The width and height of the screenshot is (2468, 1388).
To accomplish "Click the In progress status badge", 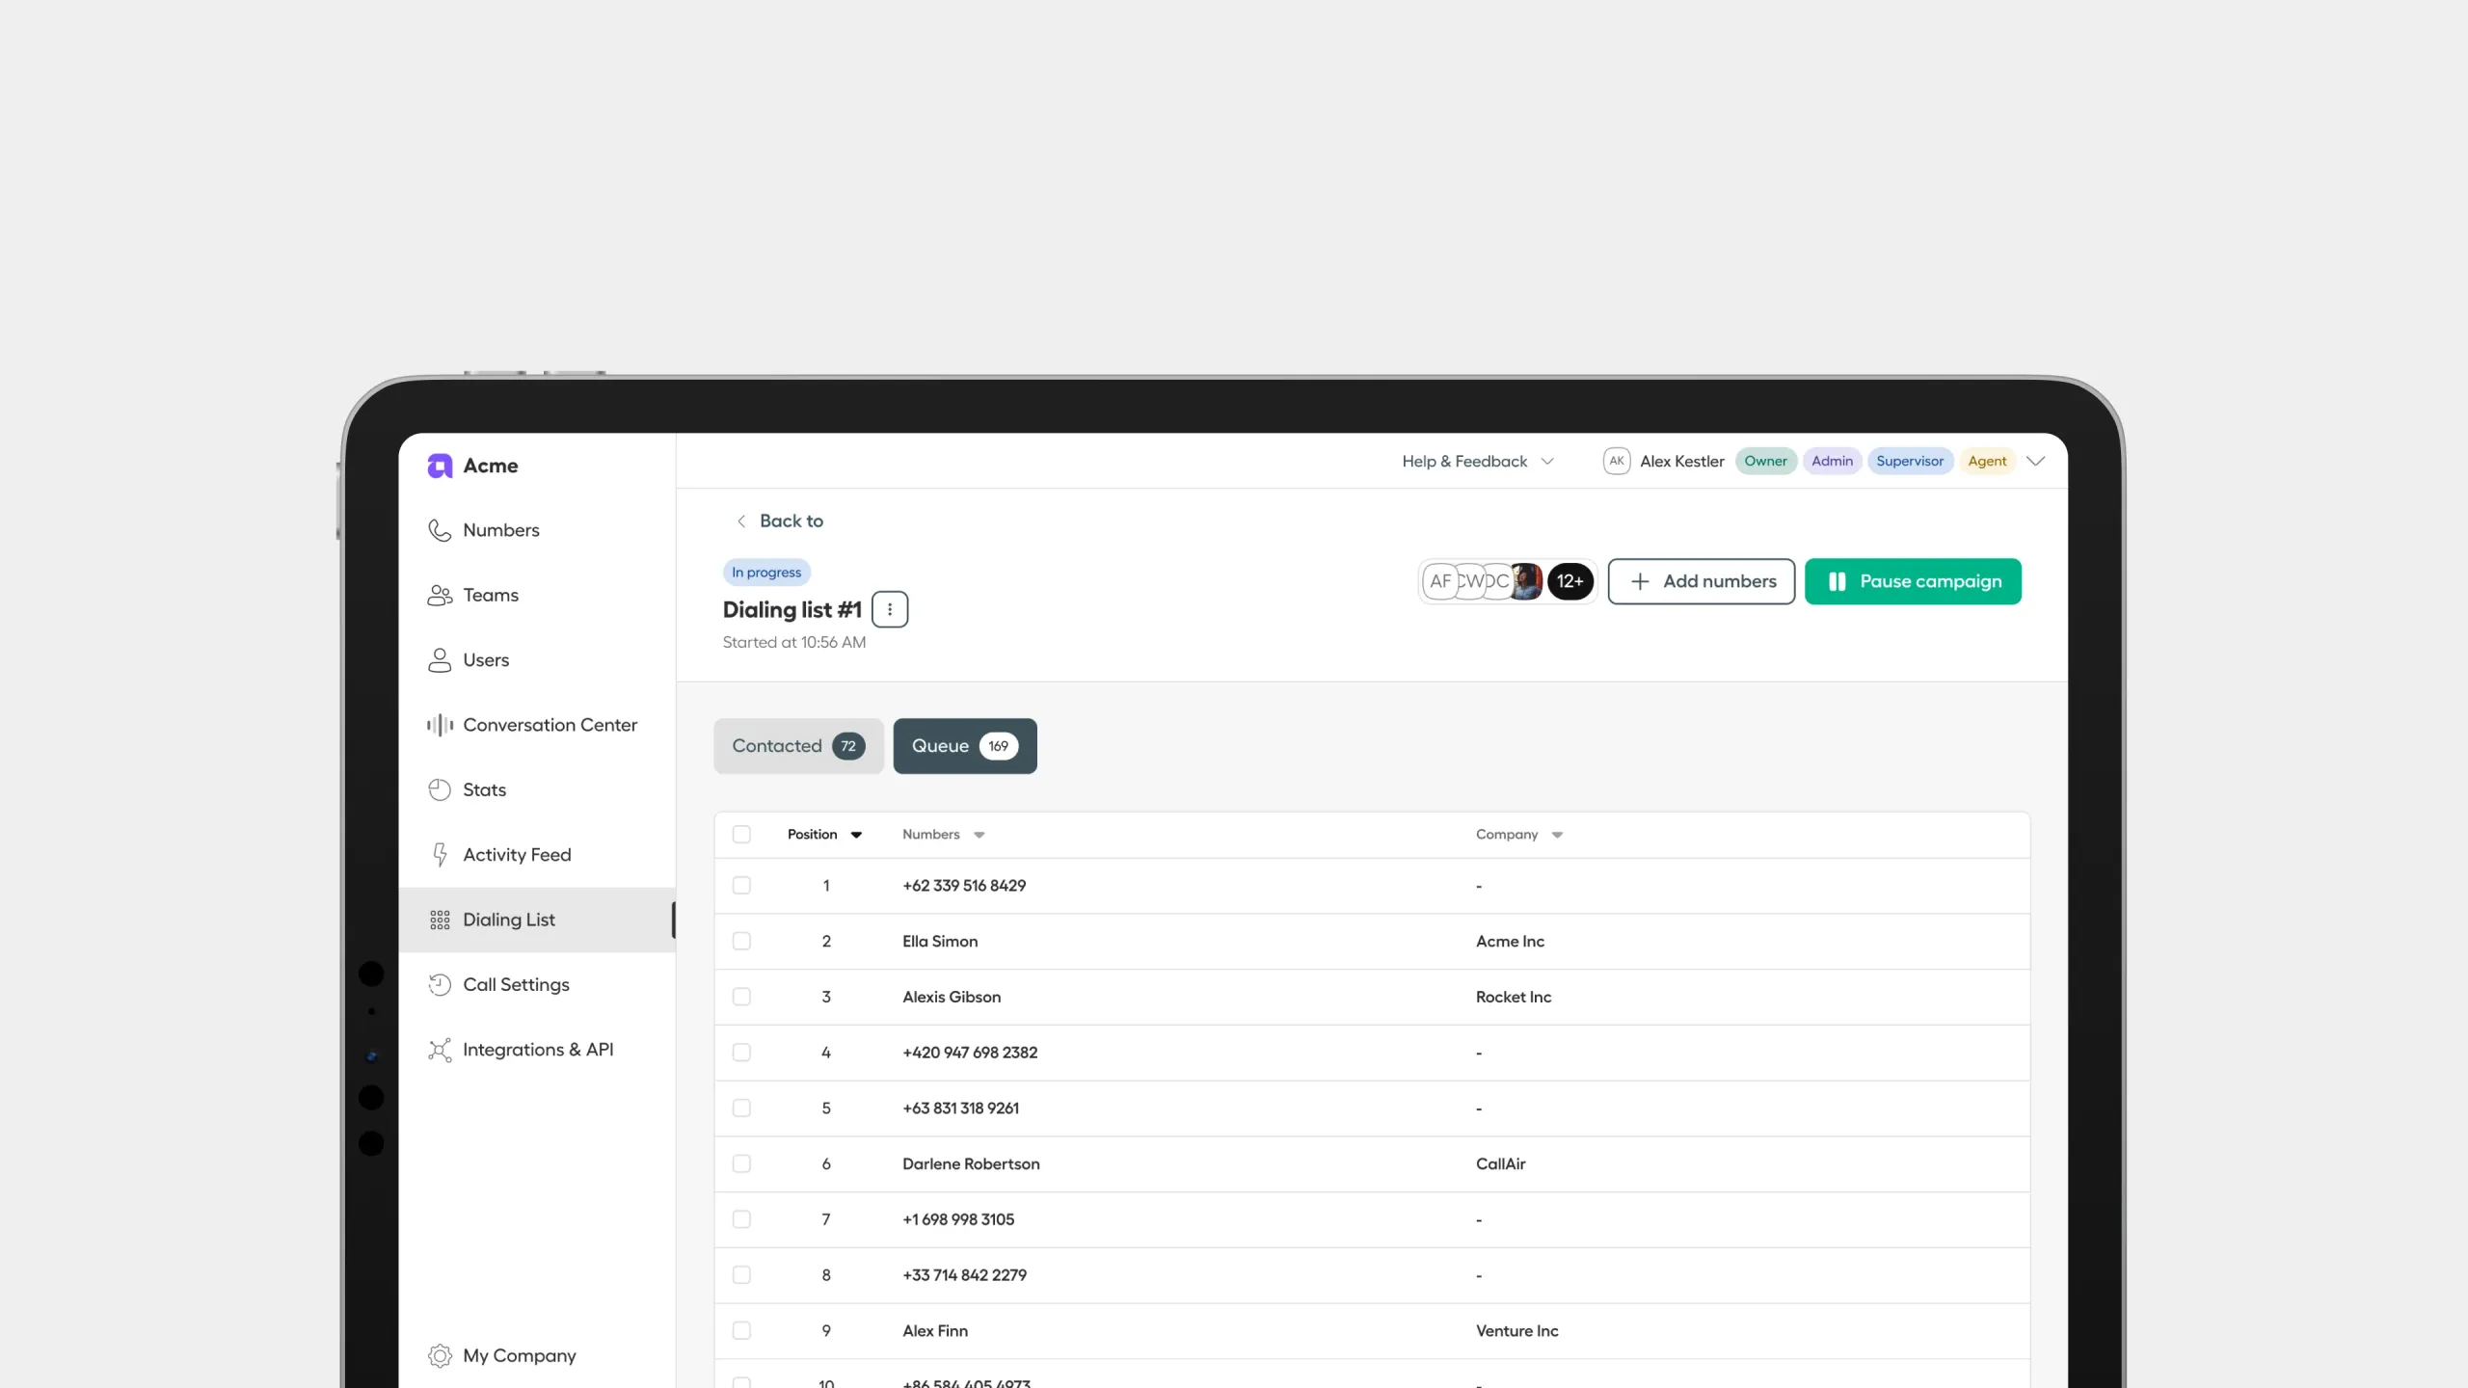I will (x=766, y=573).
